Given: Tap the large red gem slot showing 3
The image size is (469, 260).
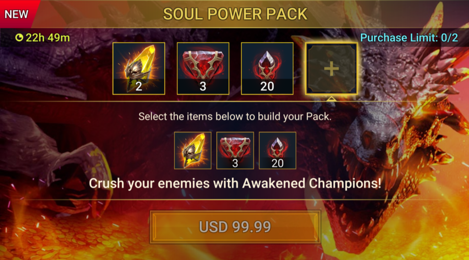Looking at the screenshot, I should pos(203,69).
